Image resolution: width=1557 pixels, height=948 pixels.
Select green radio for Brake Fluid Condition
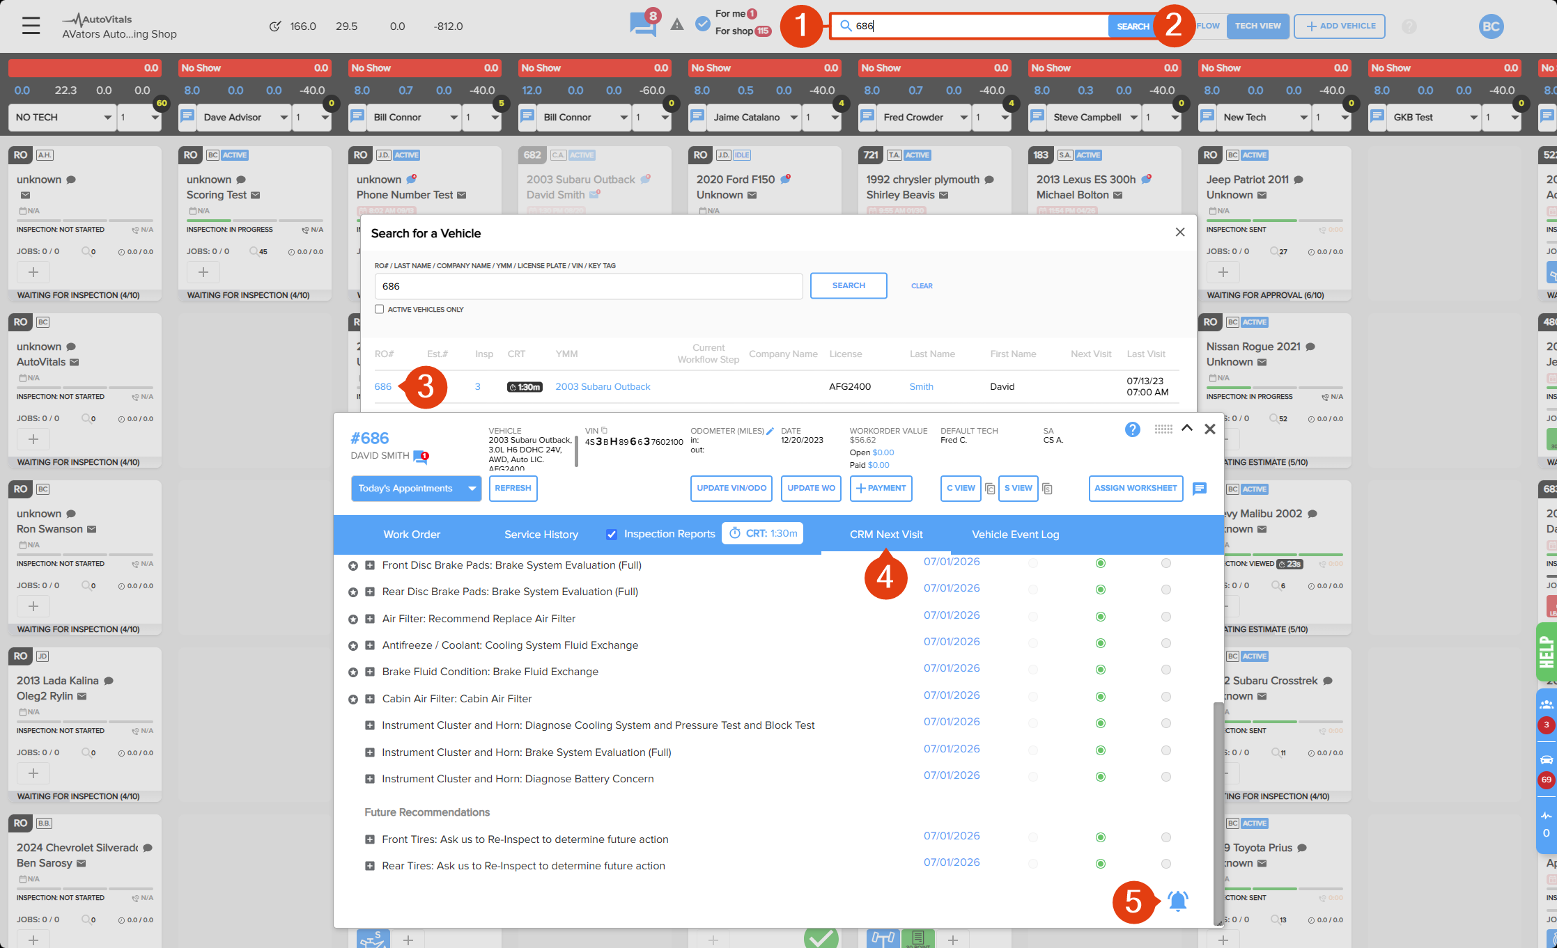1101,670
